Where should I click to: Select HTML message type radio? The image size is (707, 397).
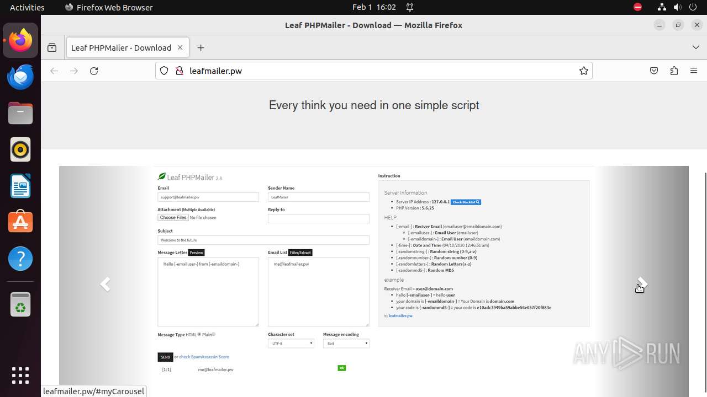pyautogui.click(x=199, y=334)
